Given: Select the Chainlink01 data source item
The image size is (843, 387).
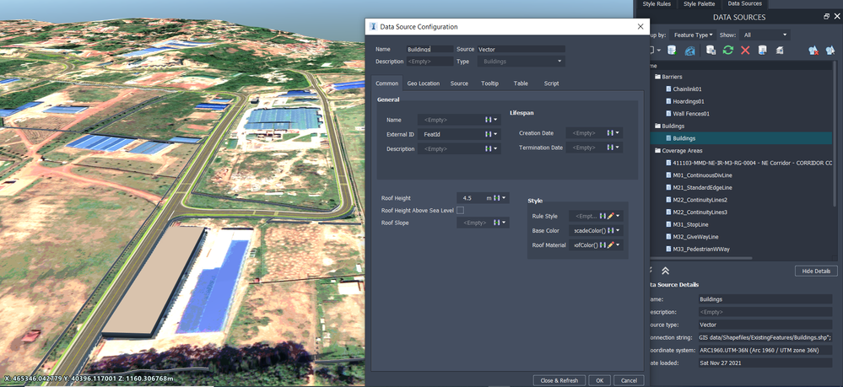Looking at the screenshot, I should click(687, 89).
